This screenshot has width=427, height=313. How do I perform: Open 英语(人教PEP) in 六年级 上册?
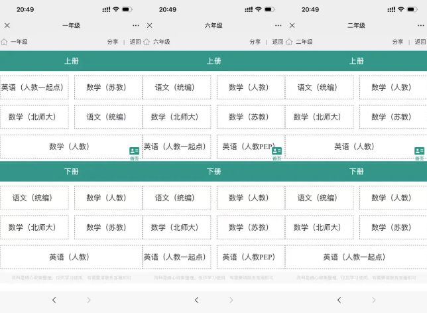point(251,147)
